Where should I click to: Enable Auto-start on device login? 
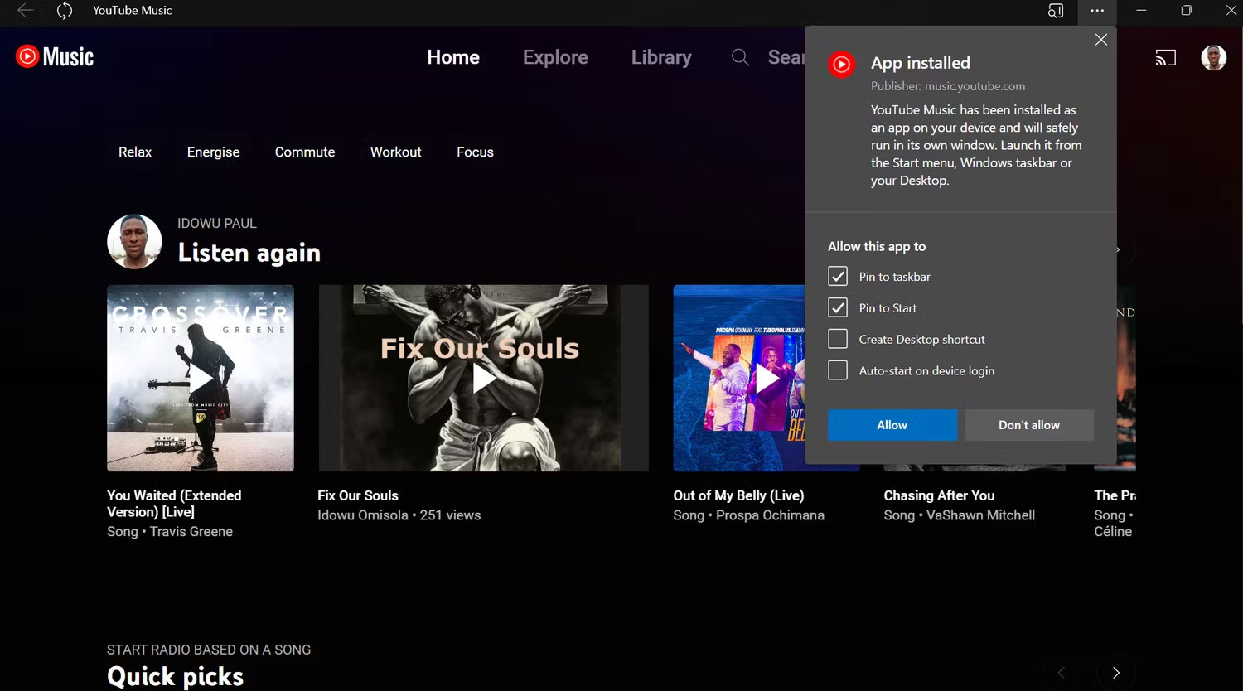(x=837, y=370)
